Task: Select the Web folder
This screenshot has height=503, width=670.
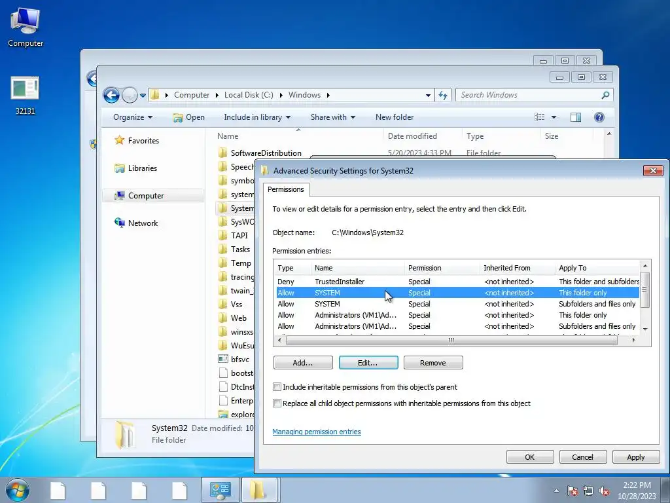Action: [238, 318]
